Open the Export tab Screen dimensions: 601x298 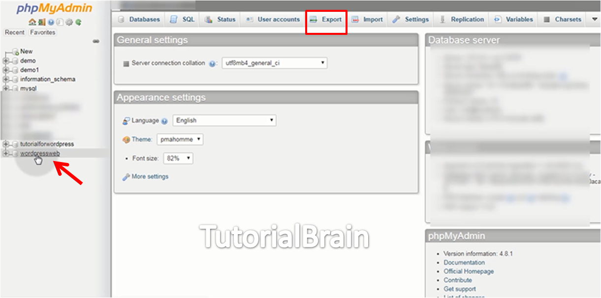click(x=326, y=20)
